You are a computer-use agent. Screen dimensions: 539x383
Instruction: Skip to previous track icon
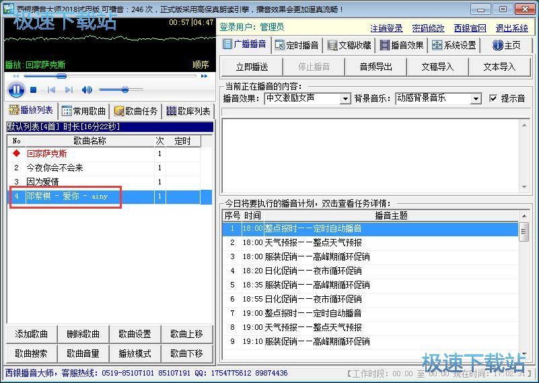[x=51, y=90]
